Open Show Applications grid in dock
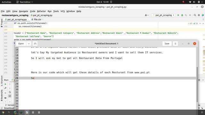Image resolution: width=205 pixels, height=115 pixels. [202, 112]
